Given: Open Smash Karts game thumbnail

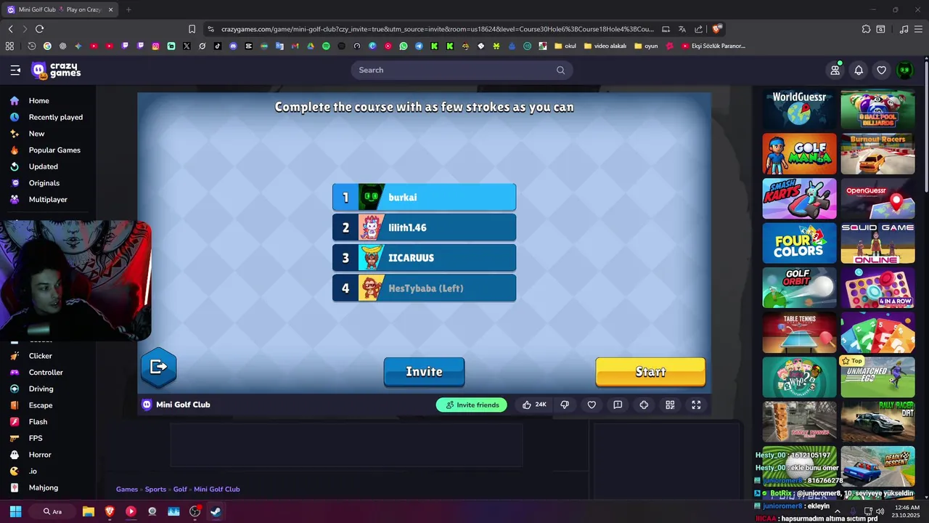Looking at the screenshot, I should [x=799, y=198].
